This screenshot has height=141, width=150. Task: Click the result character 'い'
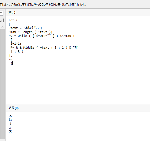point(10,120)
